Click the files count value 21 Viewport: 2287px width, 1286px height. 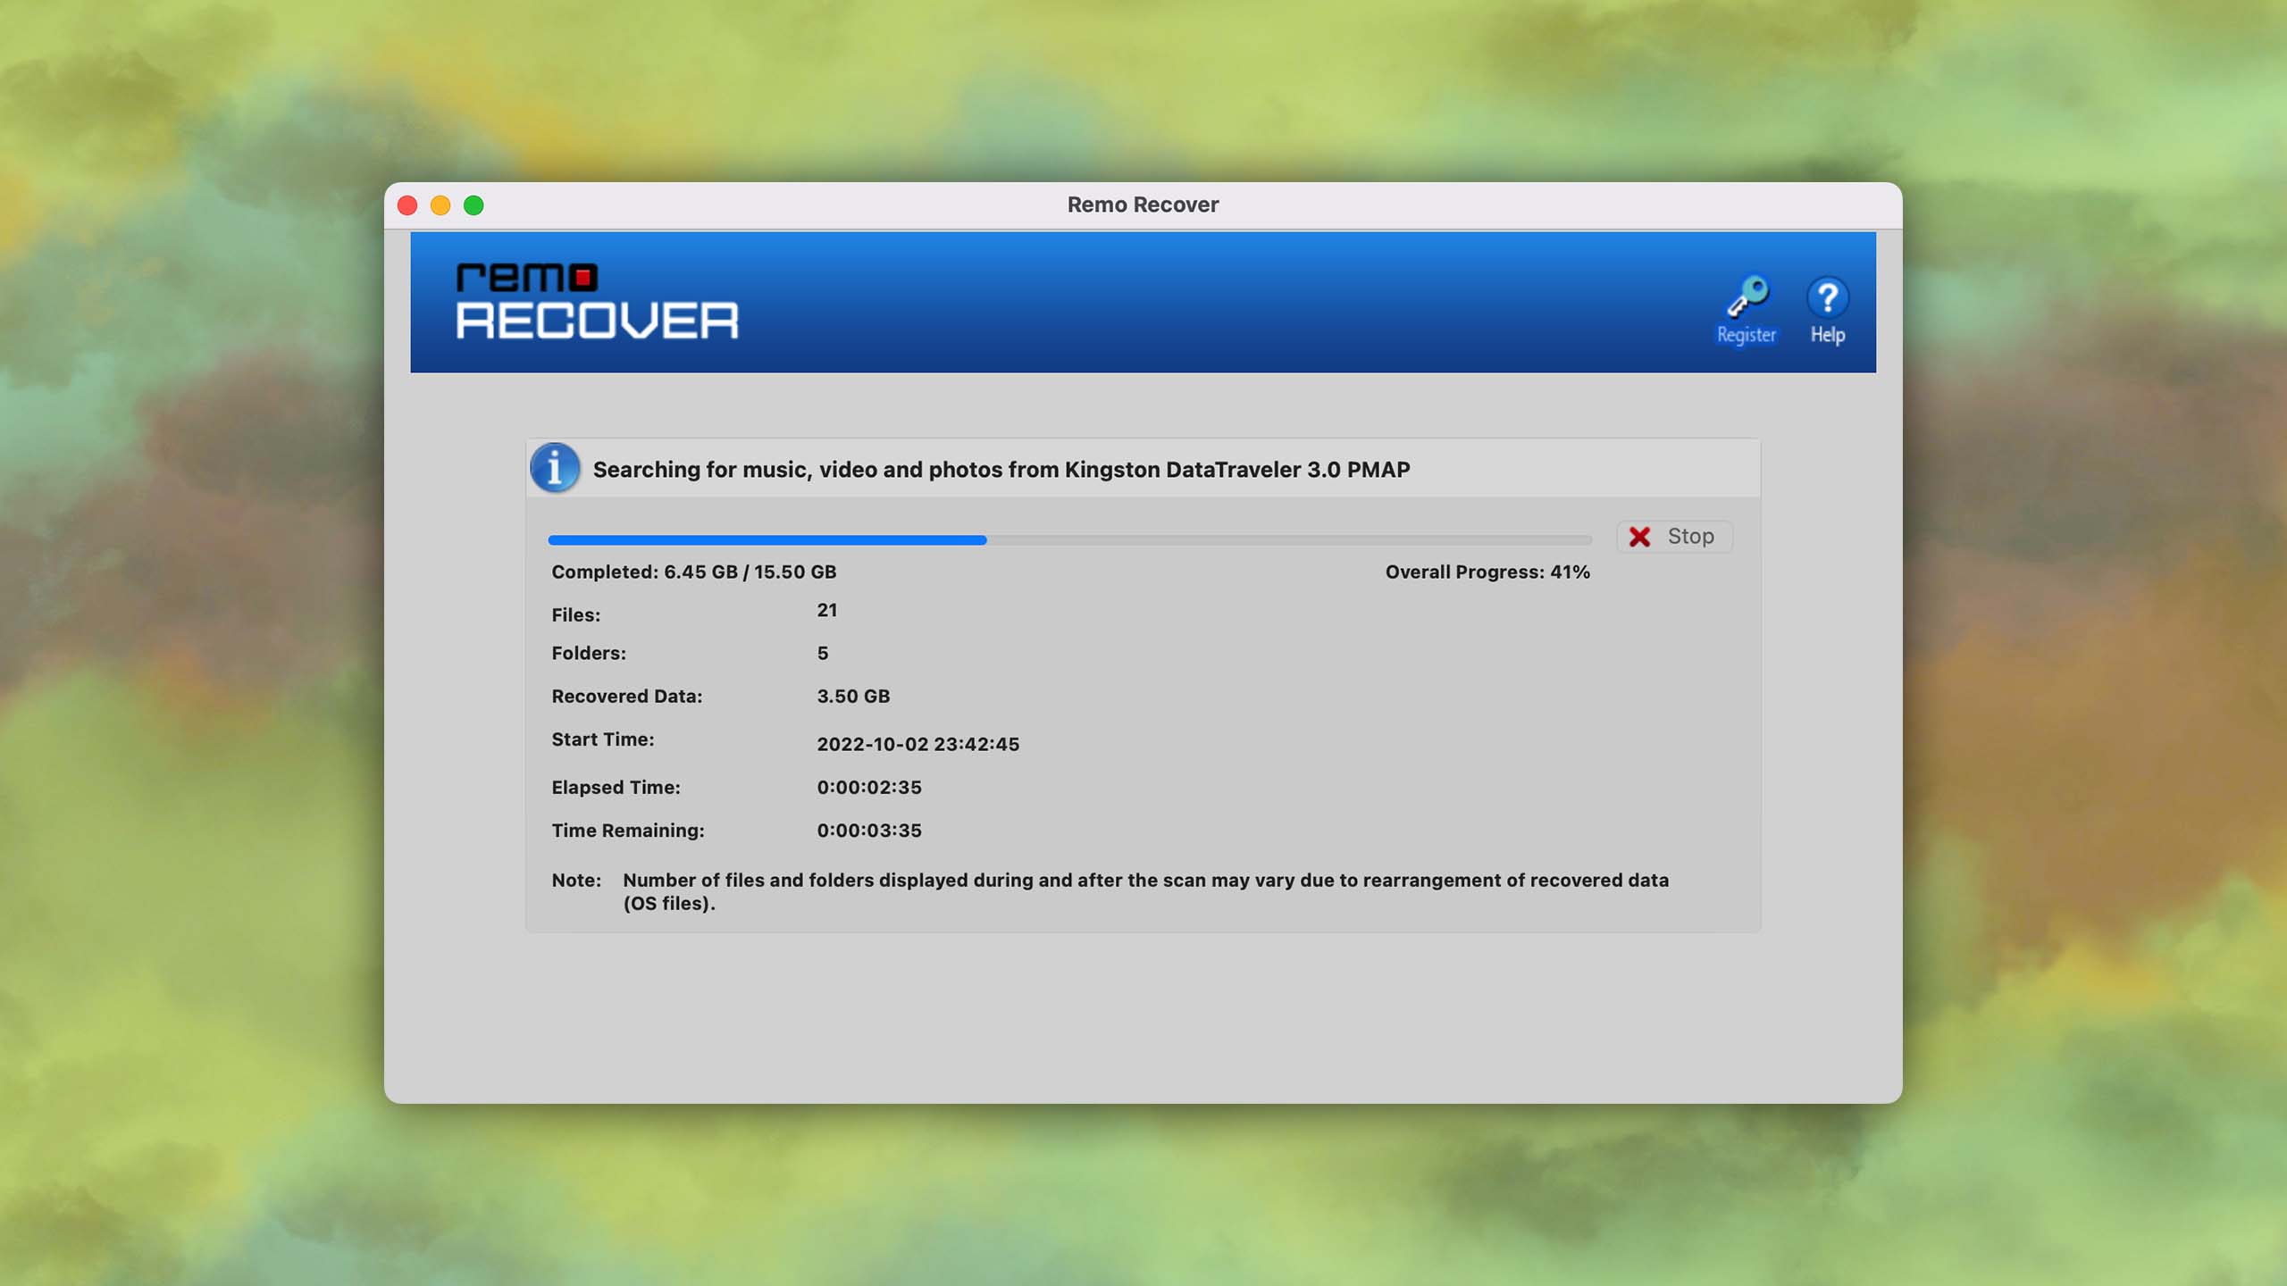click(x=826, y=610)
